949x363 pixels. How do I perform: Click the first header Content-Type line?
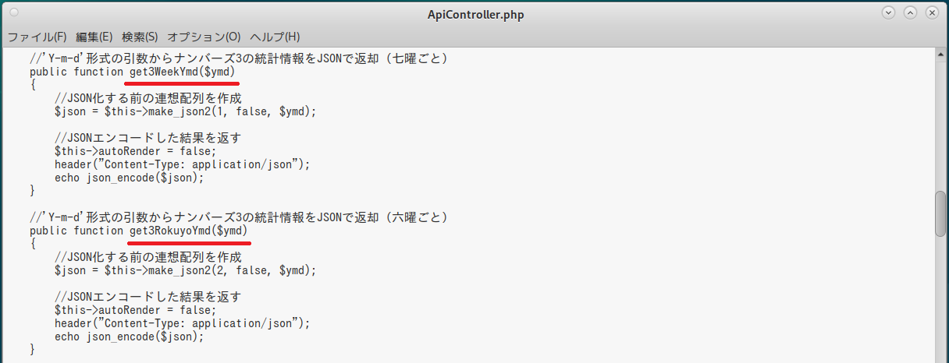click(182, 164)
